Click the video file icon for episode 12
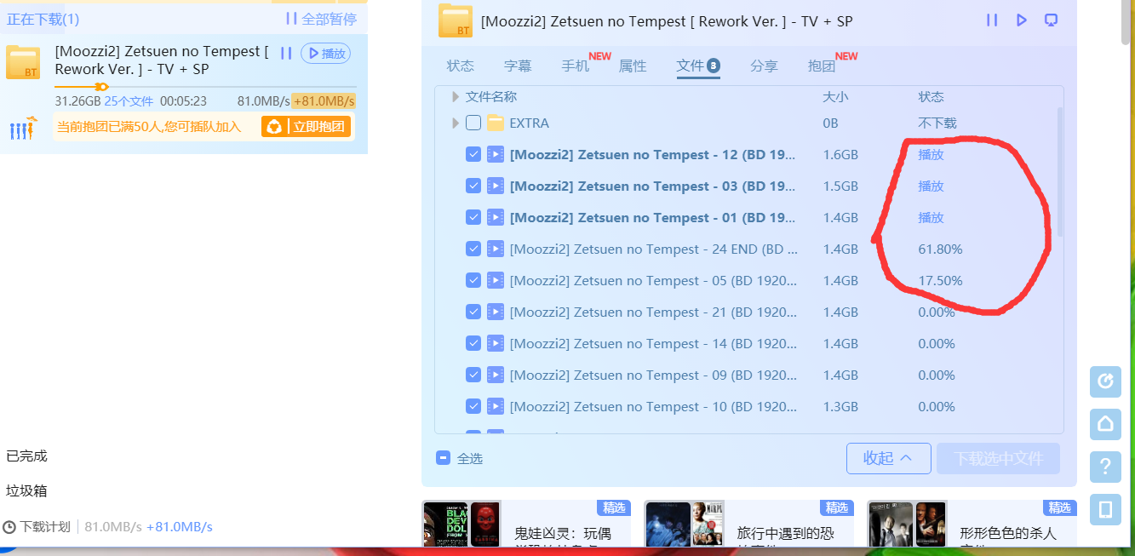The height and width of the screenshot is (556, 1135). tap(496, 155)
